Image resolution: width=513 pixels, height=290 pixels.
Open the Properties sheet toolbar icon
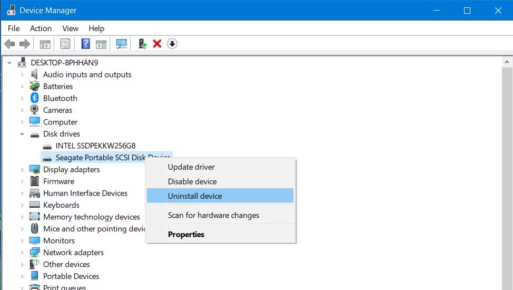click(65, 44)
